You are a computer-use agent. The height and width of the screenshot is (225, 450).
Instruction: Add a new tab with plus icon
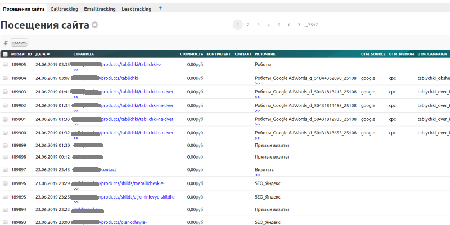coord(160,8)
